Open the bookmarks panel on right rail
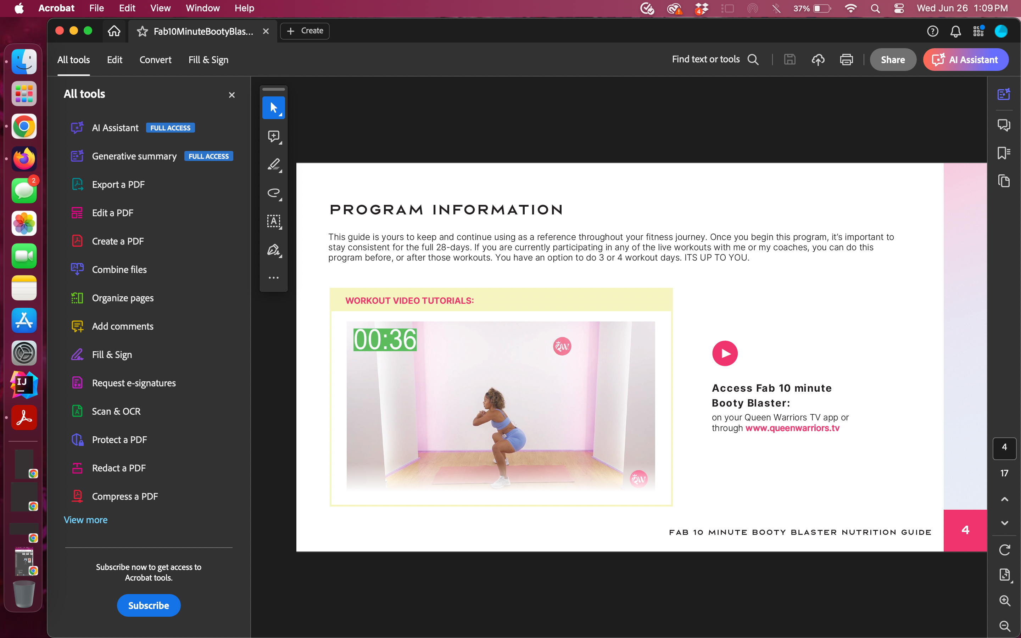Viewport: 1021px width, 638px height. pyautogui.click(x=1004, y=153)
